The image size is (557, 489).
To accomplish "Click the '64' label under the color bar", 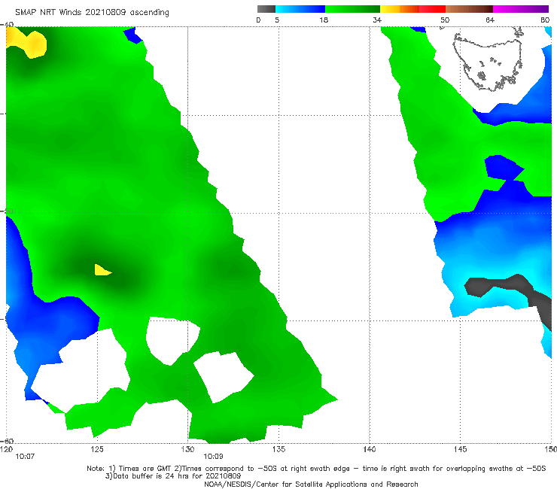I will 490,20.
